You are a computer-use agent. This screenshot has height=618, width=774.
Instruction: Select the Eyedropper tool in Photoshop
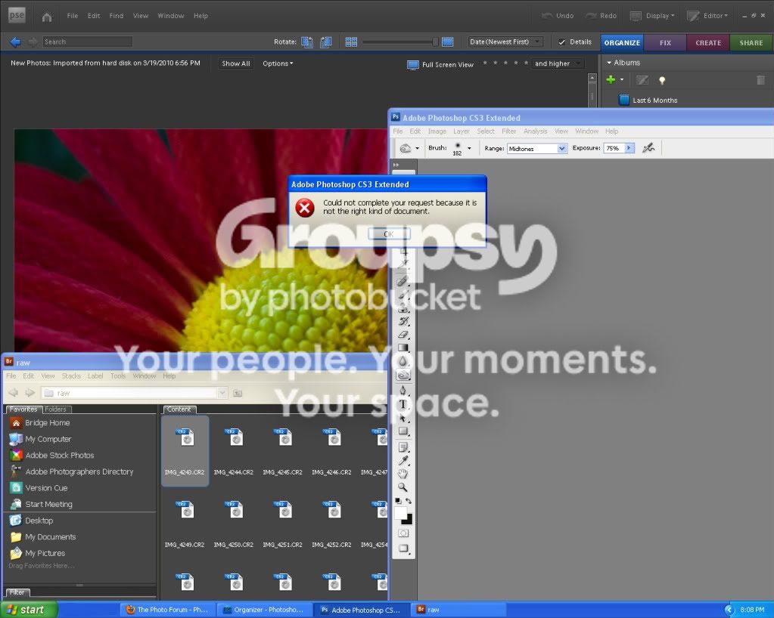pyautogui.click(x=403, y=460)
